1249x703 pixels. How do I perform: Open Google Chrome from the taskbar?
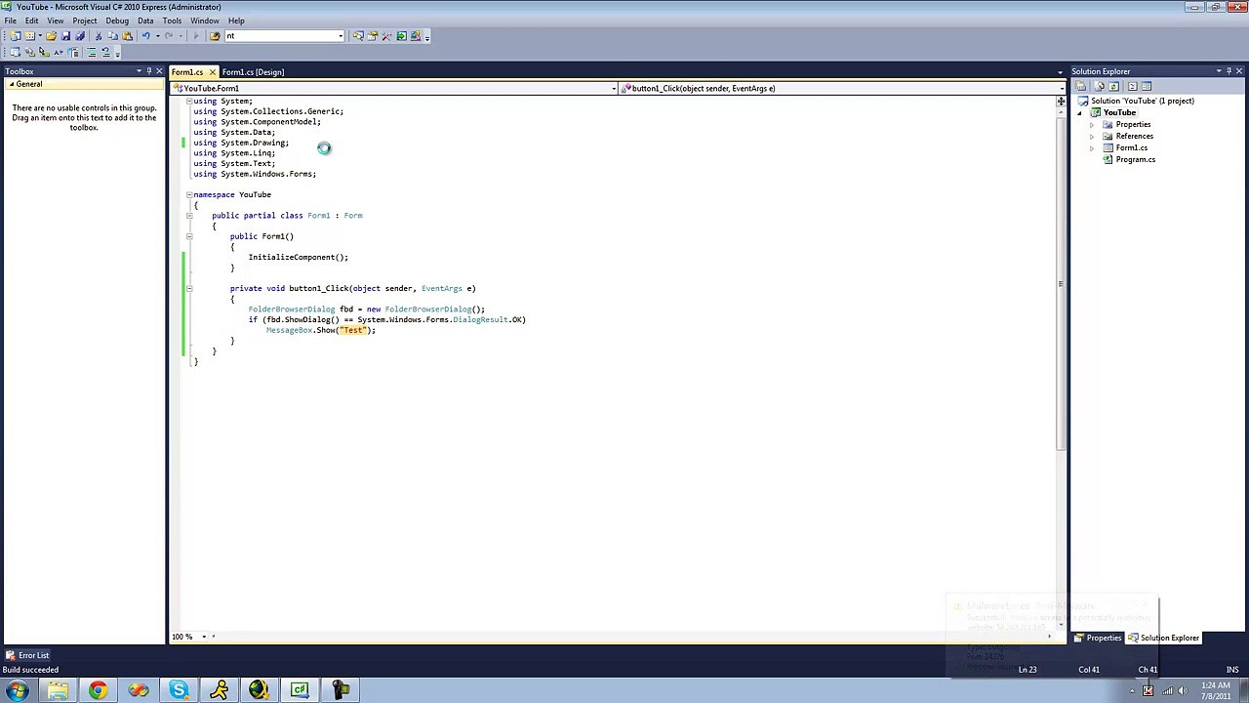tap(98, 690)
